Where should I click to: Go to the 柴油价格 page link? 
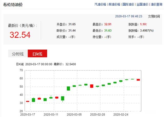[x=114, y=4]
